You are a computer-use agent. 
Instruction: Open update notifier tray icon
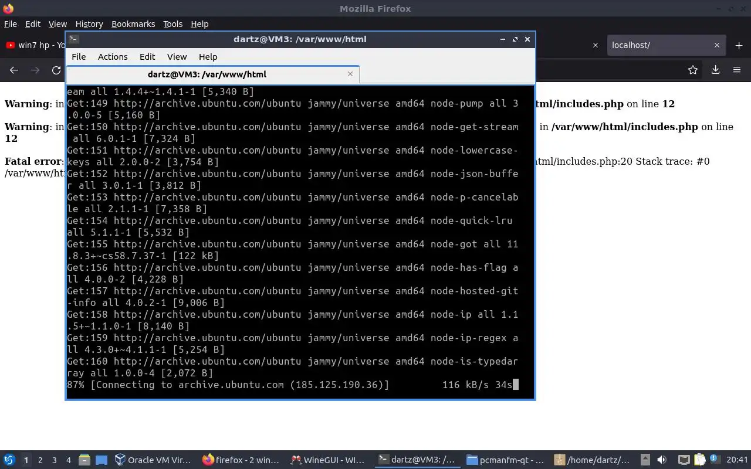coord(714,459)
